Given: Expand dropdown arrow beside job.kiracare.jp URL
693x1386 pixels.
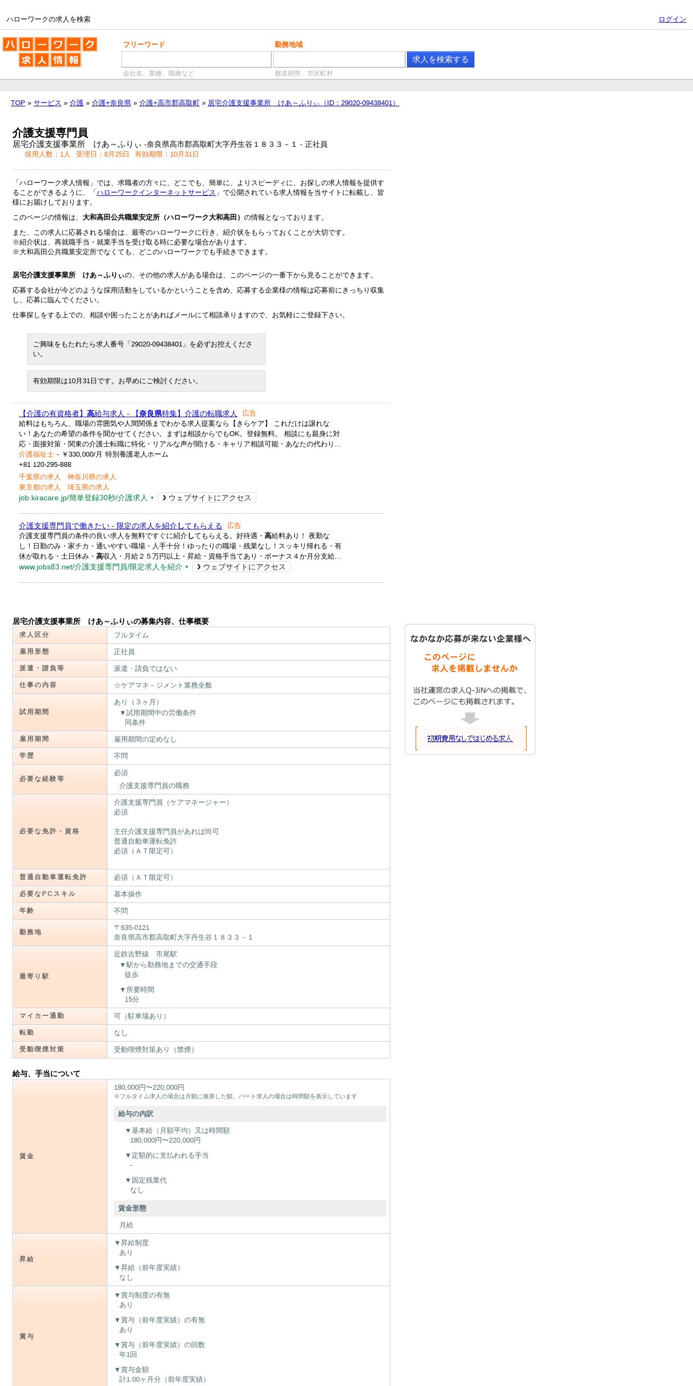Looking at the screenshot, I should click(x=152, y=498).
